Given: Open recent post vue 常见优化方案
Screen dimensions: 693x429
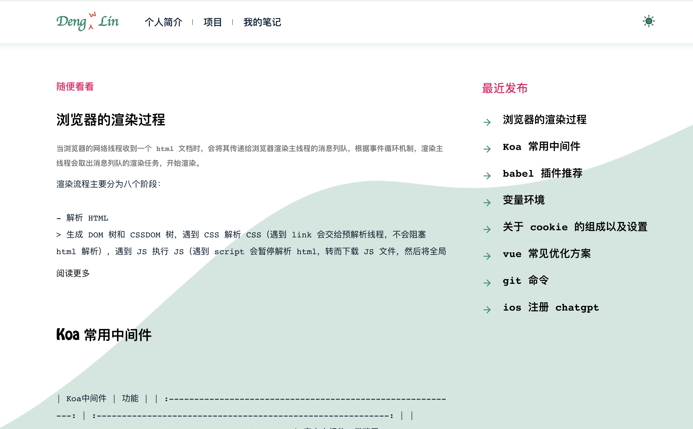Looking at the screenshot, I should coord(547,253).
